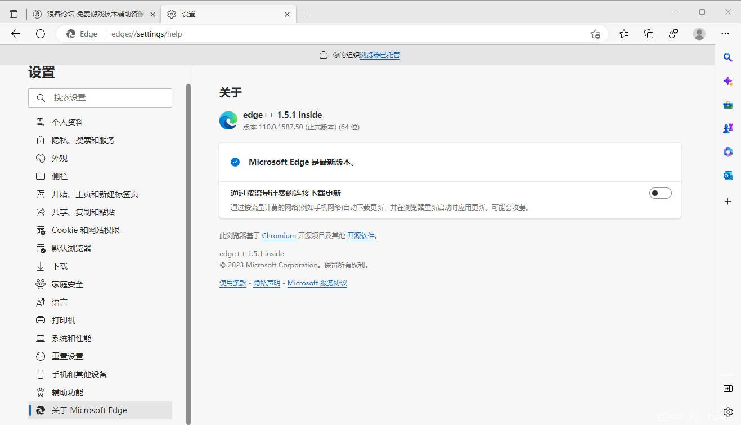
Task: Open the 使用条款 link
Action: point(233,283)
